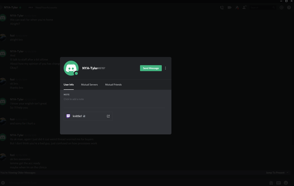The width and height of the screenshot is (294, 186).
Task: Open the gift Nitro icon in message bar
Action: coord(271,183)
